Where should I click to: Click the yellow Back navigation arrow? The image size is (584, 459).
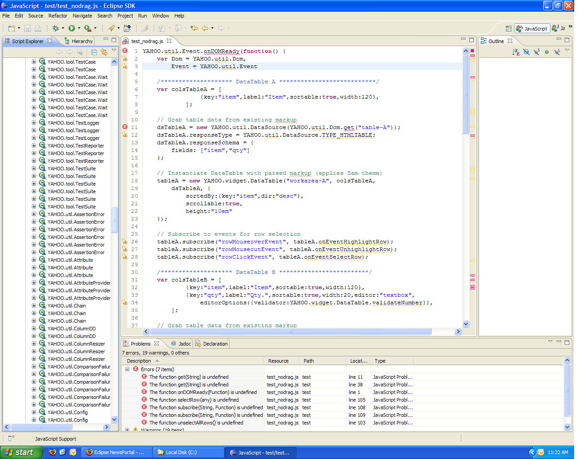(205, 28)
